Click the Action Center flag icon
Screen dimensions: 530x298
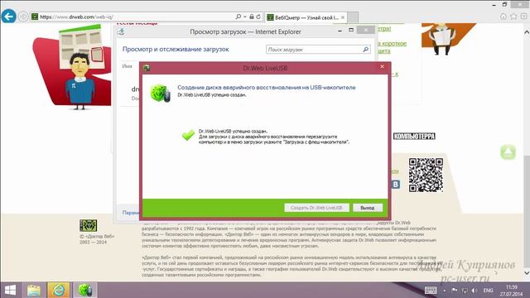[455, 291]
